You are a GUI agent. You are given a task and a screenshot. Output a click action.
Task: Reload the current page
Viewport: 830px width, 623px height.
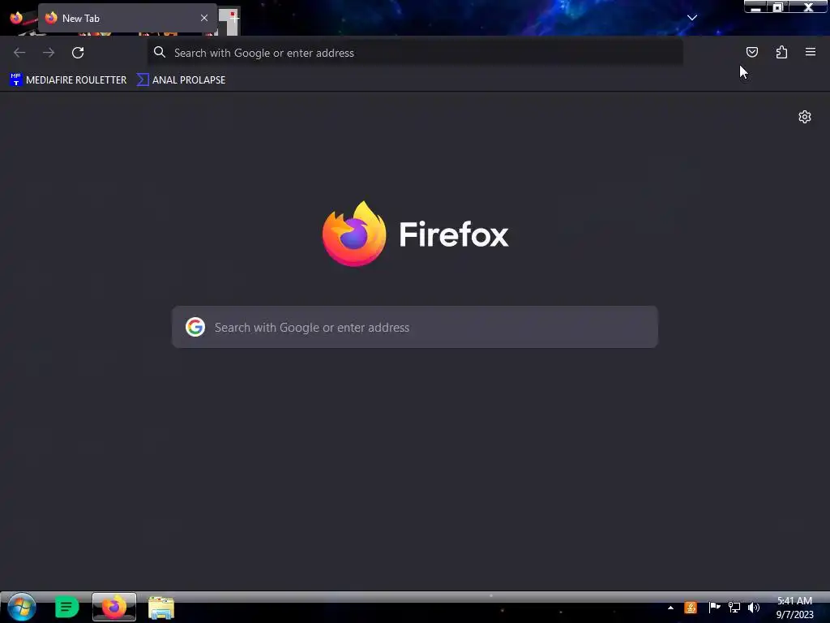[78, 53]
